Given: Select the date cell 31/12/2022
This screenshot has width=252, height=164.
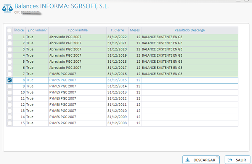Looking at the screenshot, I should click(x=117, y=37).
